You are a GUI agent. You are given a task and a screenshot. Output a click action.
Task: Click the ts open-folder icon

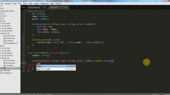pyautogui.click(x=1, y=46)
